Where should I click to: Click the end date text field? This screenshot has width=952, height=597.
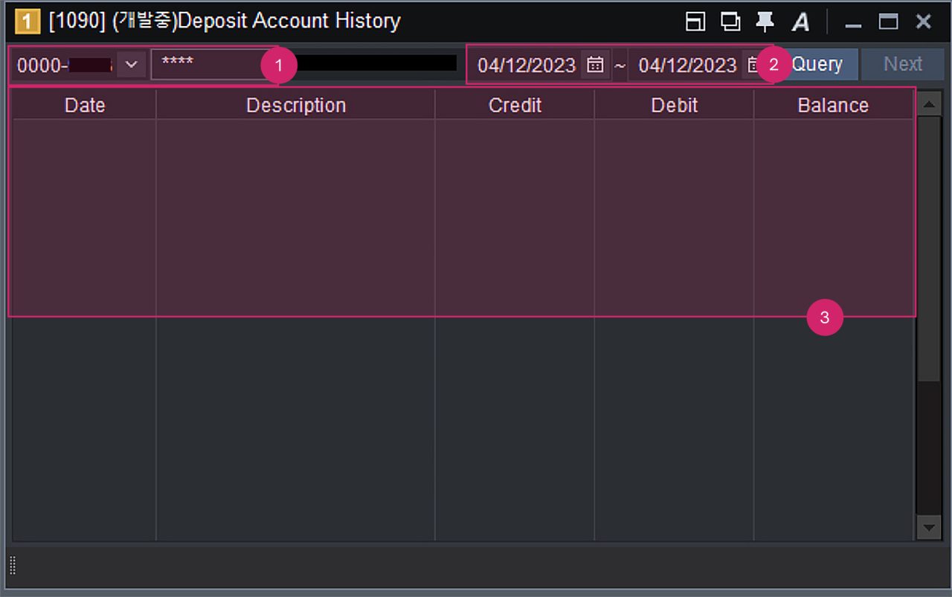click(x=686, y=65)
